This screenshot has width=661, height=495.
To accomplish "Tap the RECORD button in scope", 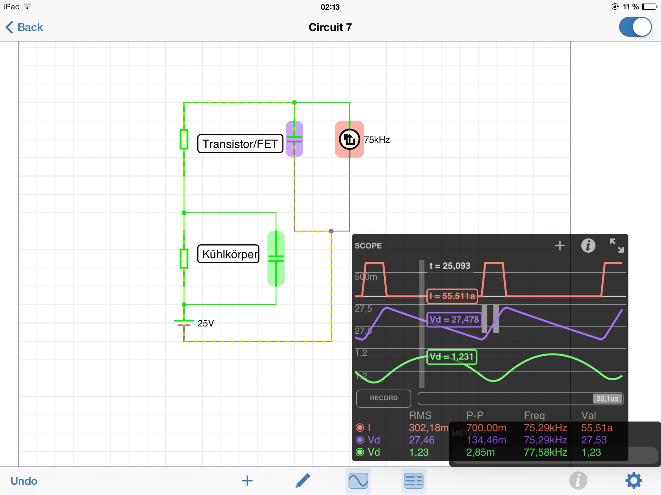I will (x=383, y=398).
